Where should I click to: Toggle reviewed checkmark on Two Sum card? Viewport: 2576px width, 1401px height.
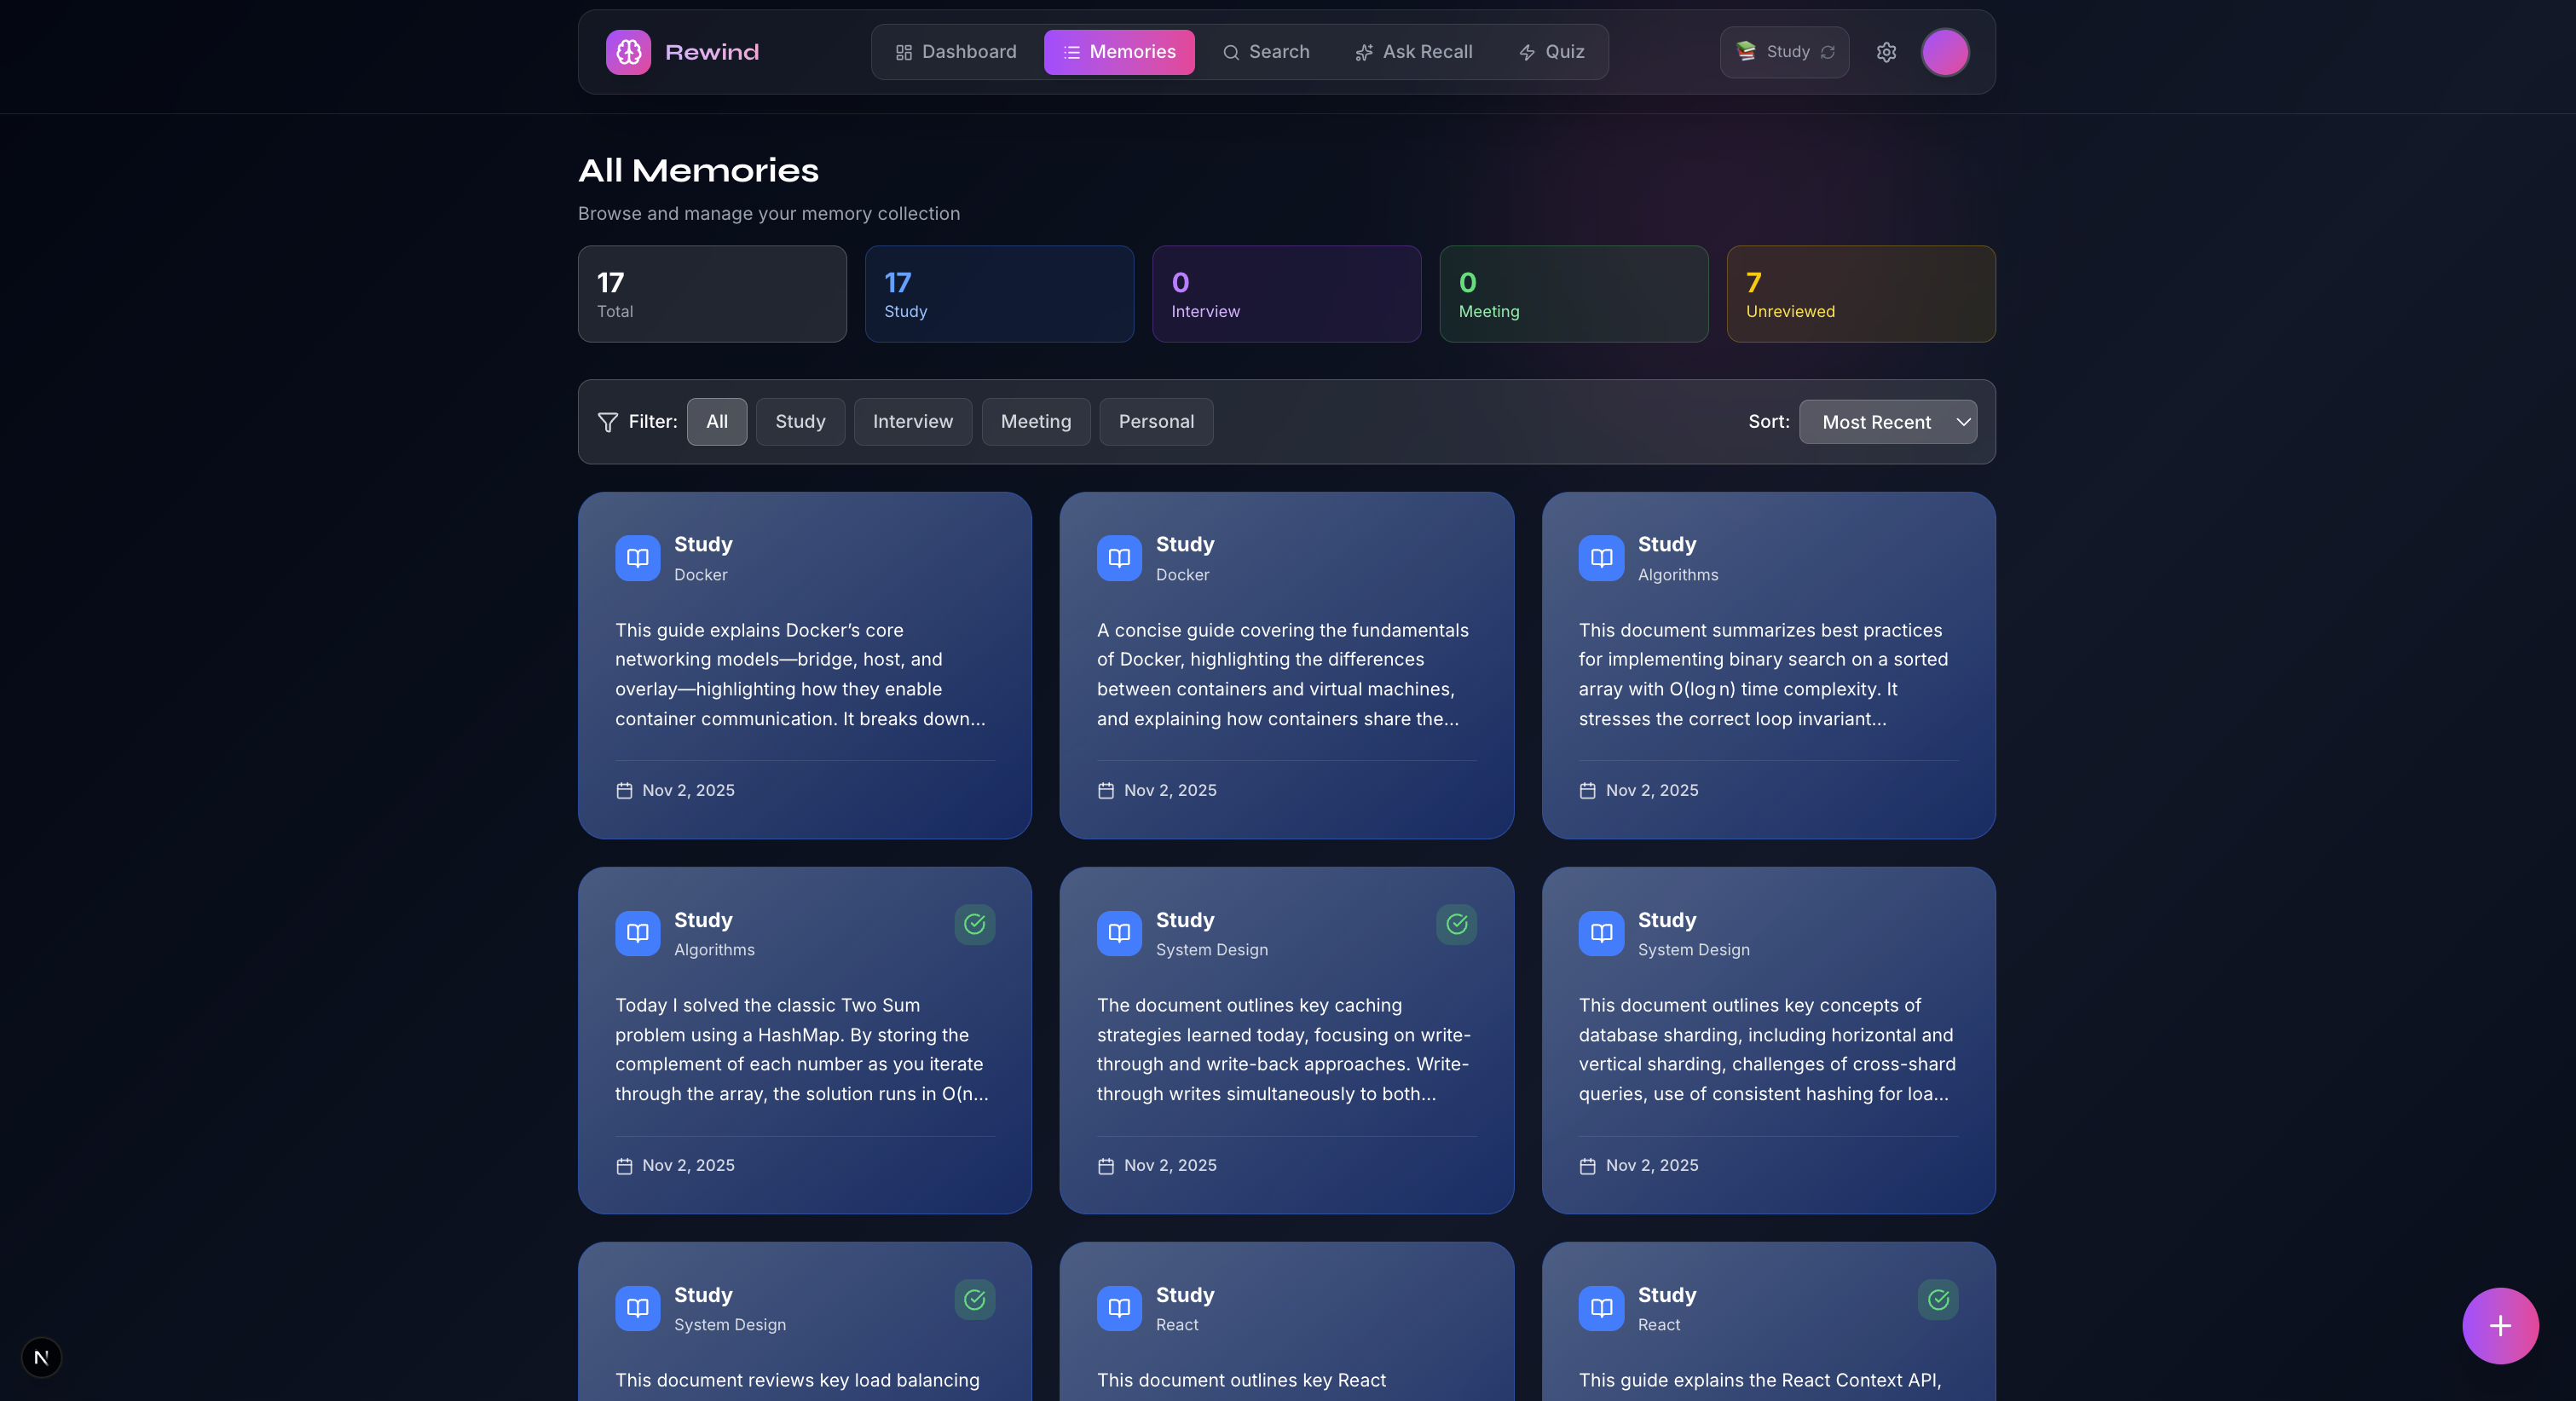(x=974, y=924)
